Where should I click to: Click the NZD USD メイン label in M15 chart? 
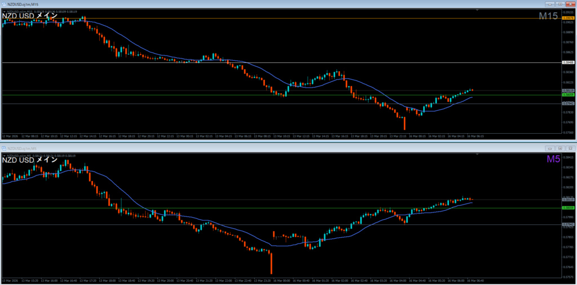click(29, 16)
